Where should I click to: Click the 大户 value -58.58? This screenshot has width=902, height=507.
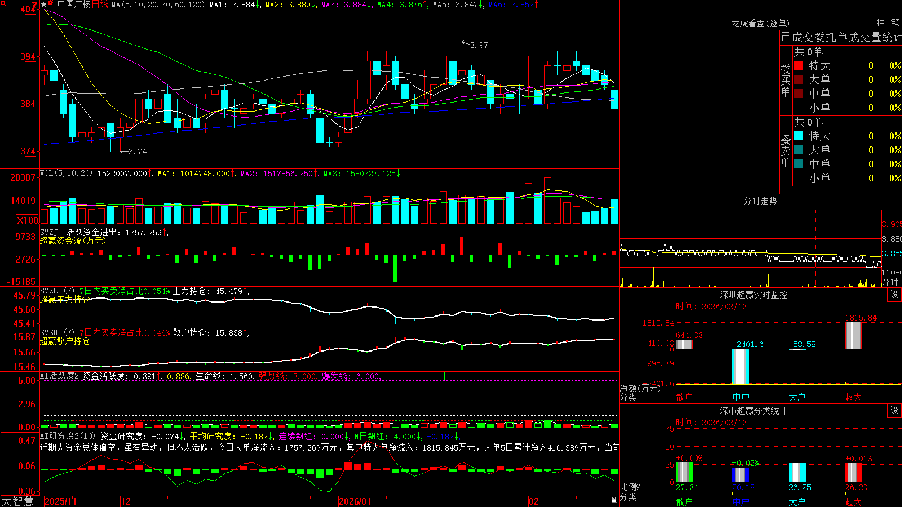pyautogui.click(x=802, y=344)
